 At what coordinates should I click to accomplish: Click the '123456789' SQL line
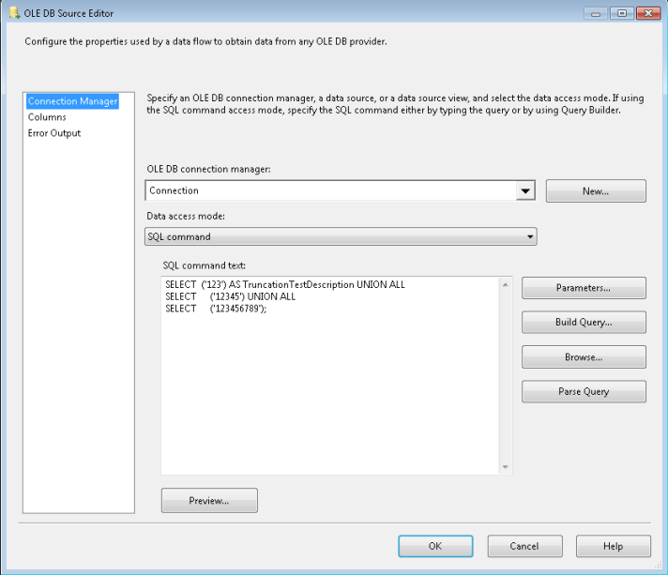pyautogui.click(x=216, y=309)
